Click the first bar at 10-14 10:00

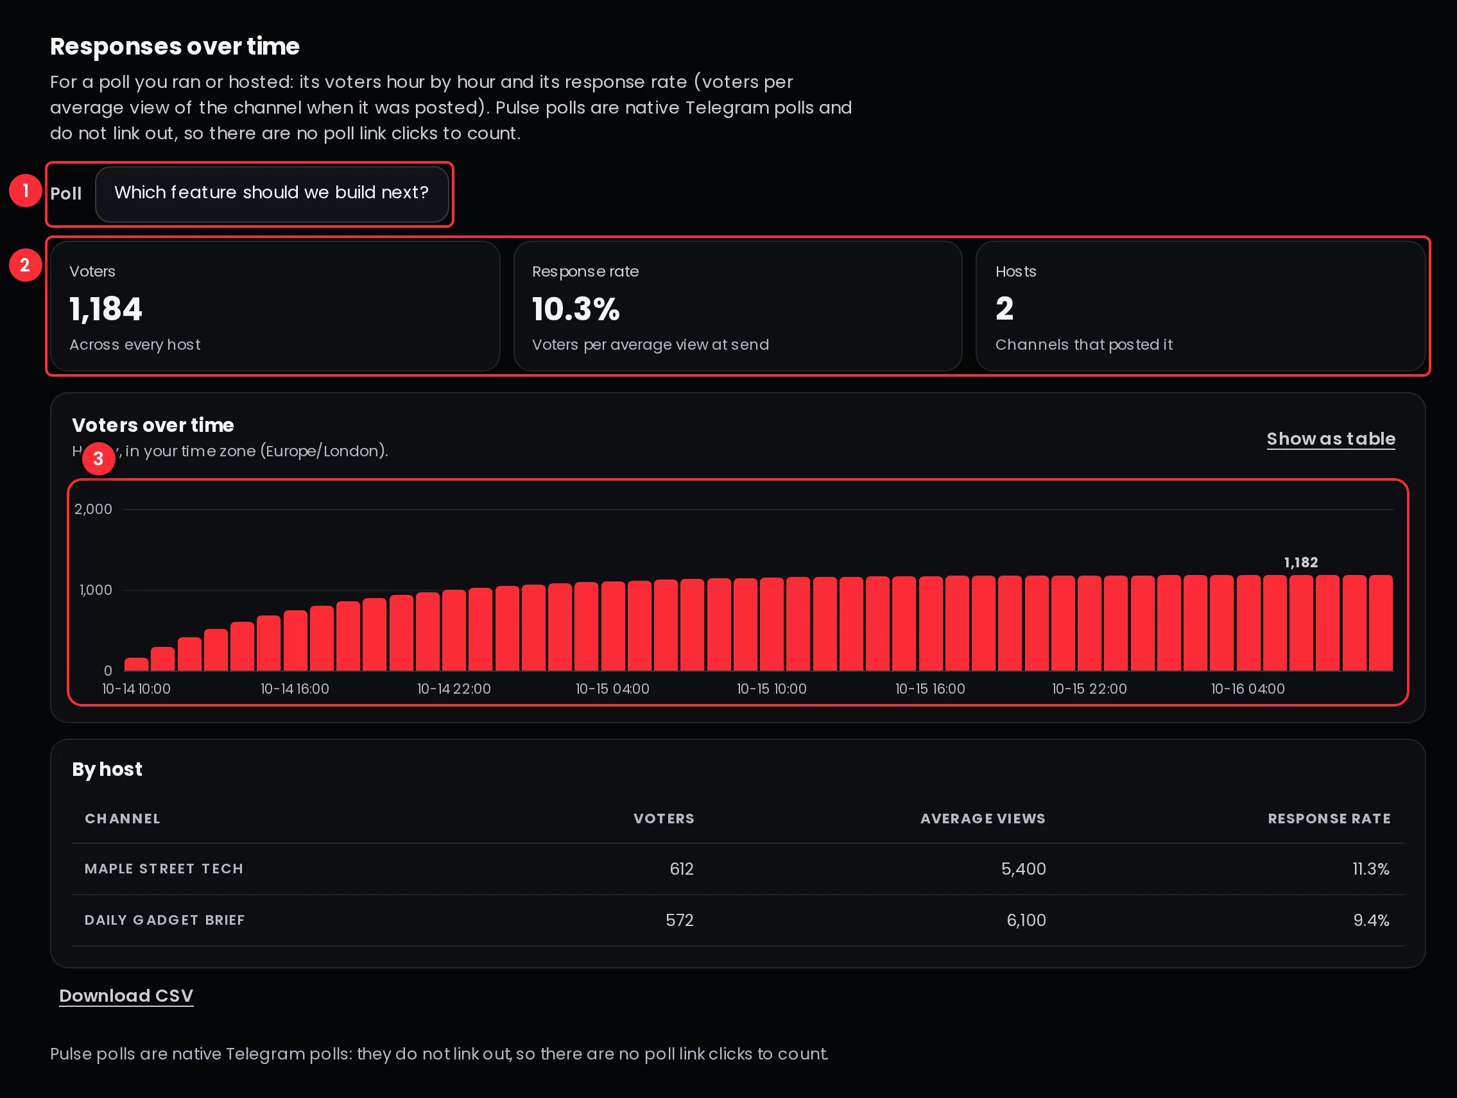[136, 665]
